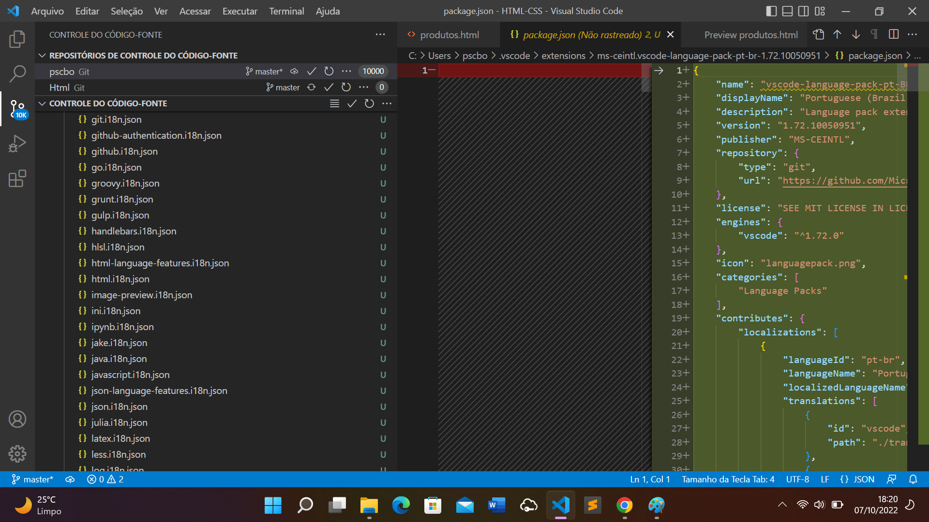Expand the extensions breadcrumb segment
The width and height of the screenshot is (929, 522).
(x=563, y=56)
